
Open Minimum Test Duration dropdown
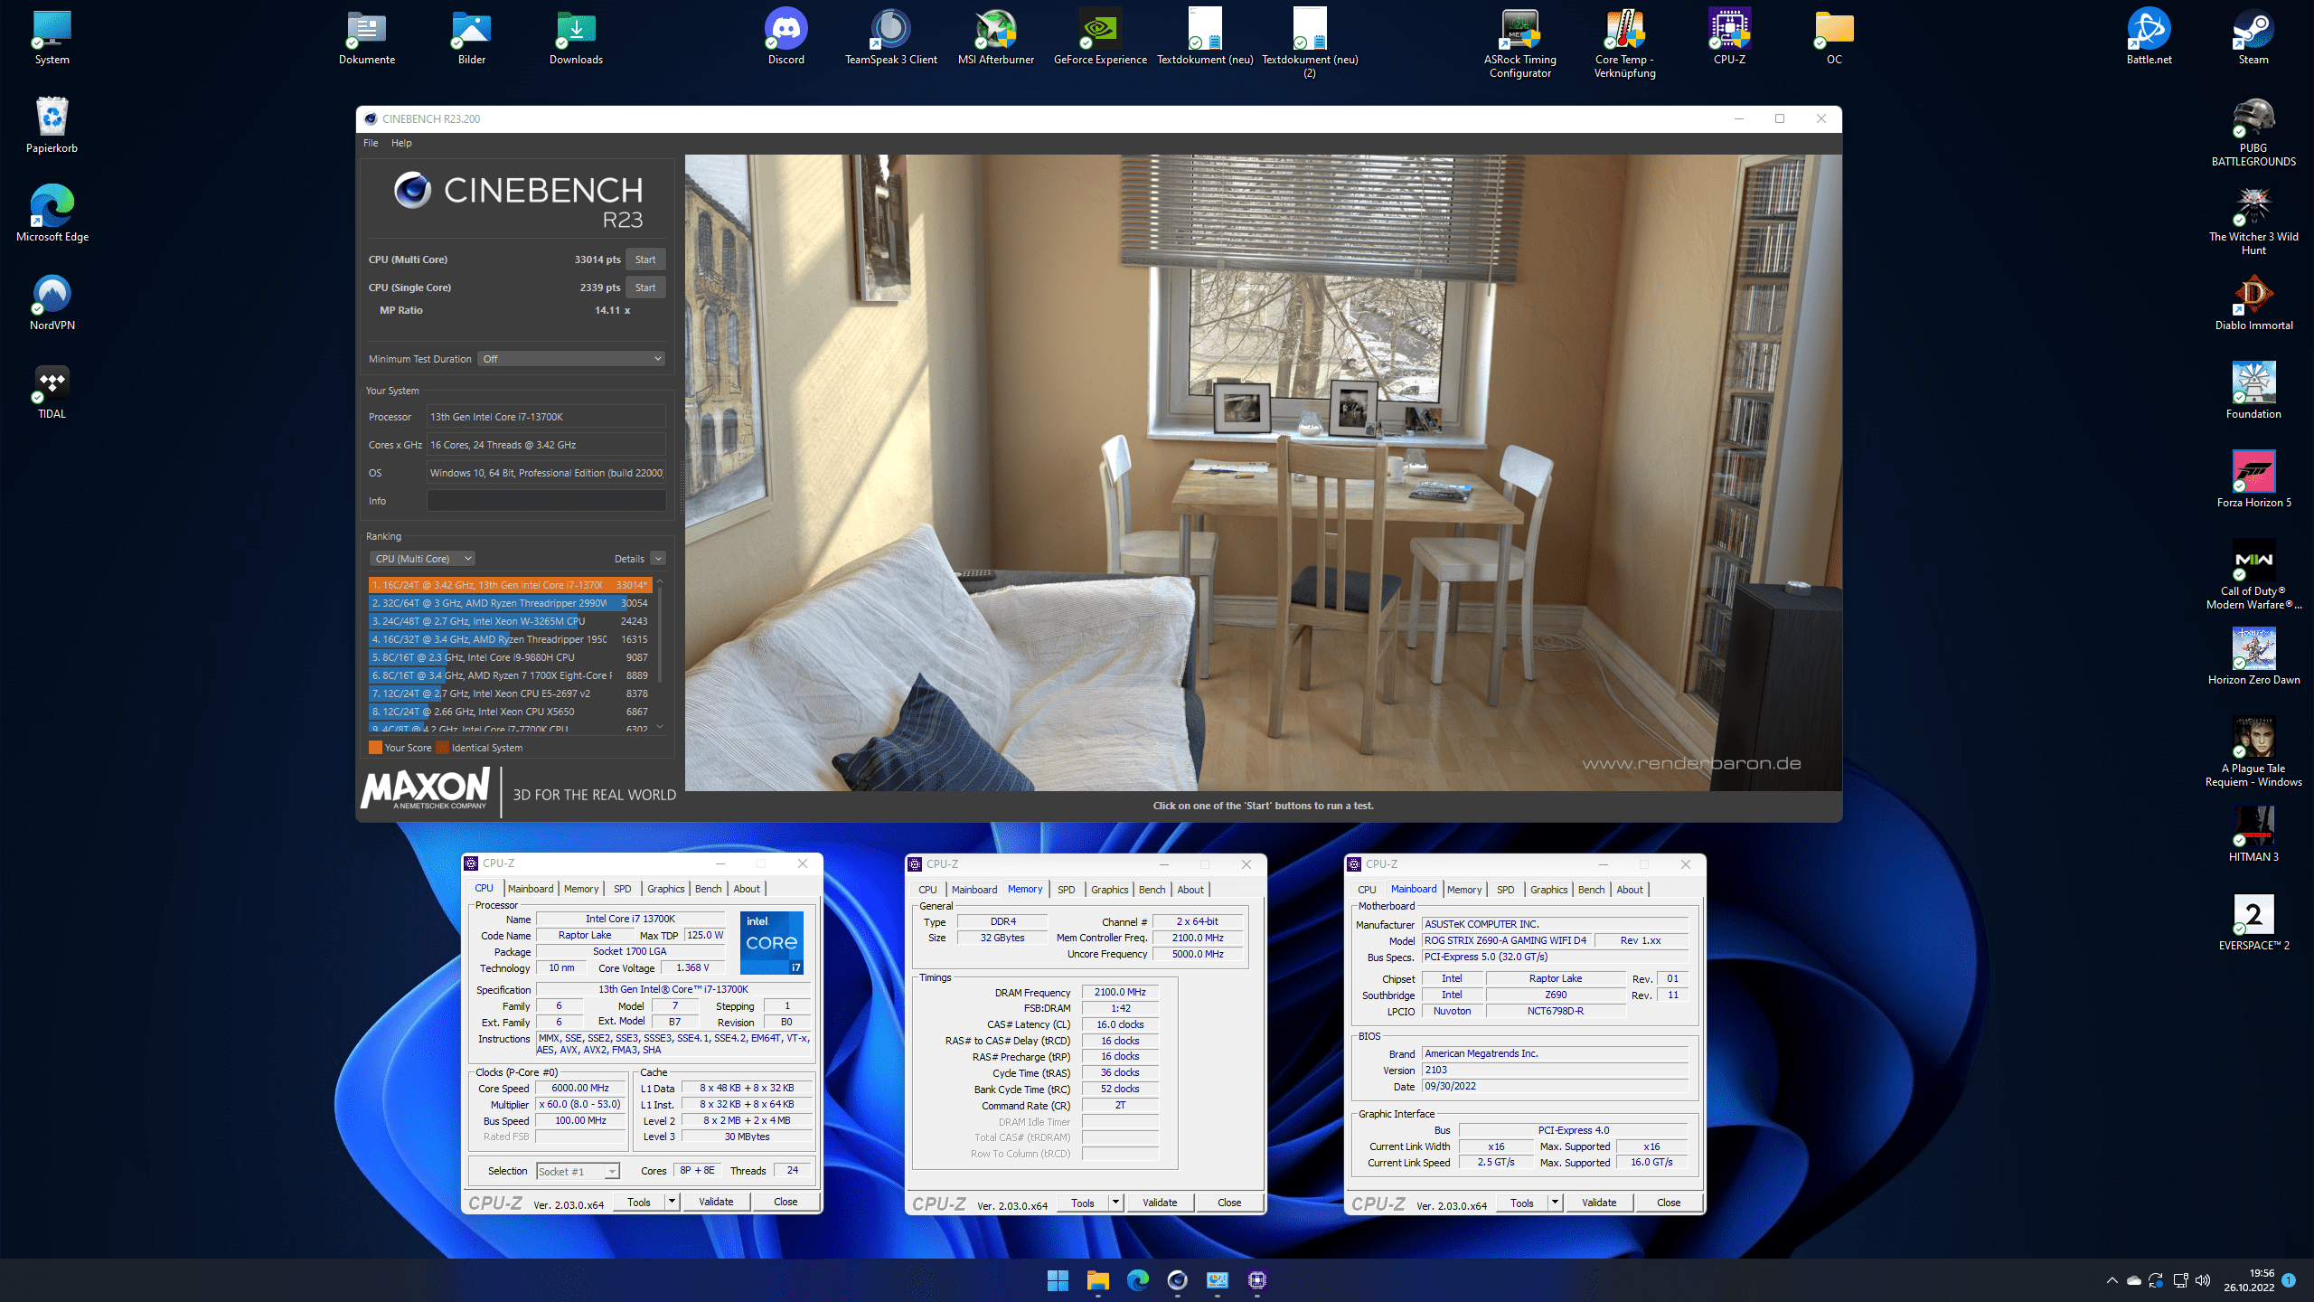coord(571,359)
